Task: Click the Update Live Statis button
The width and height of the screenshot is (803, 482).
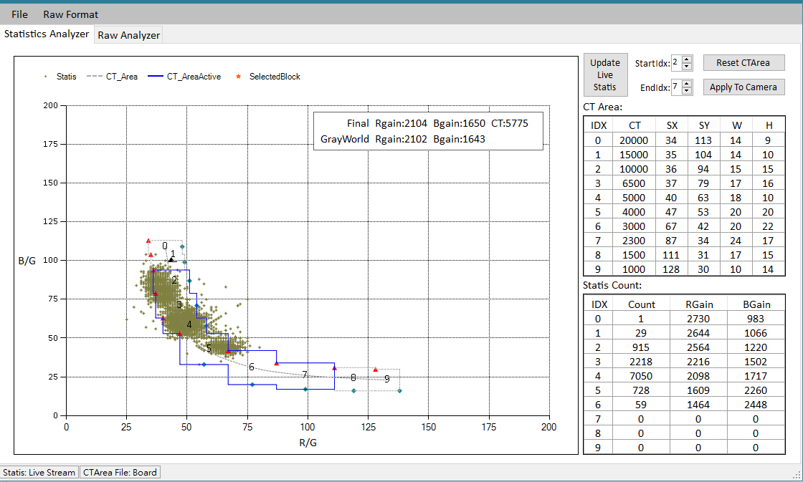Action: click(605, 74)
